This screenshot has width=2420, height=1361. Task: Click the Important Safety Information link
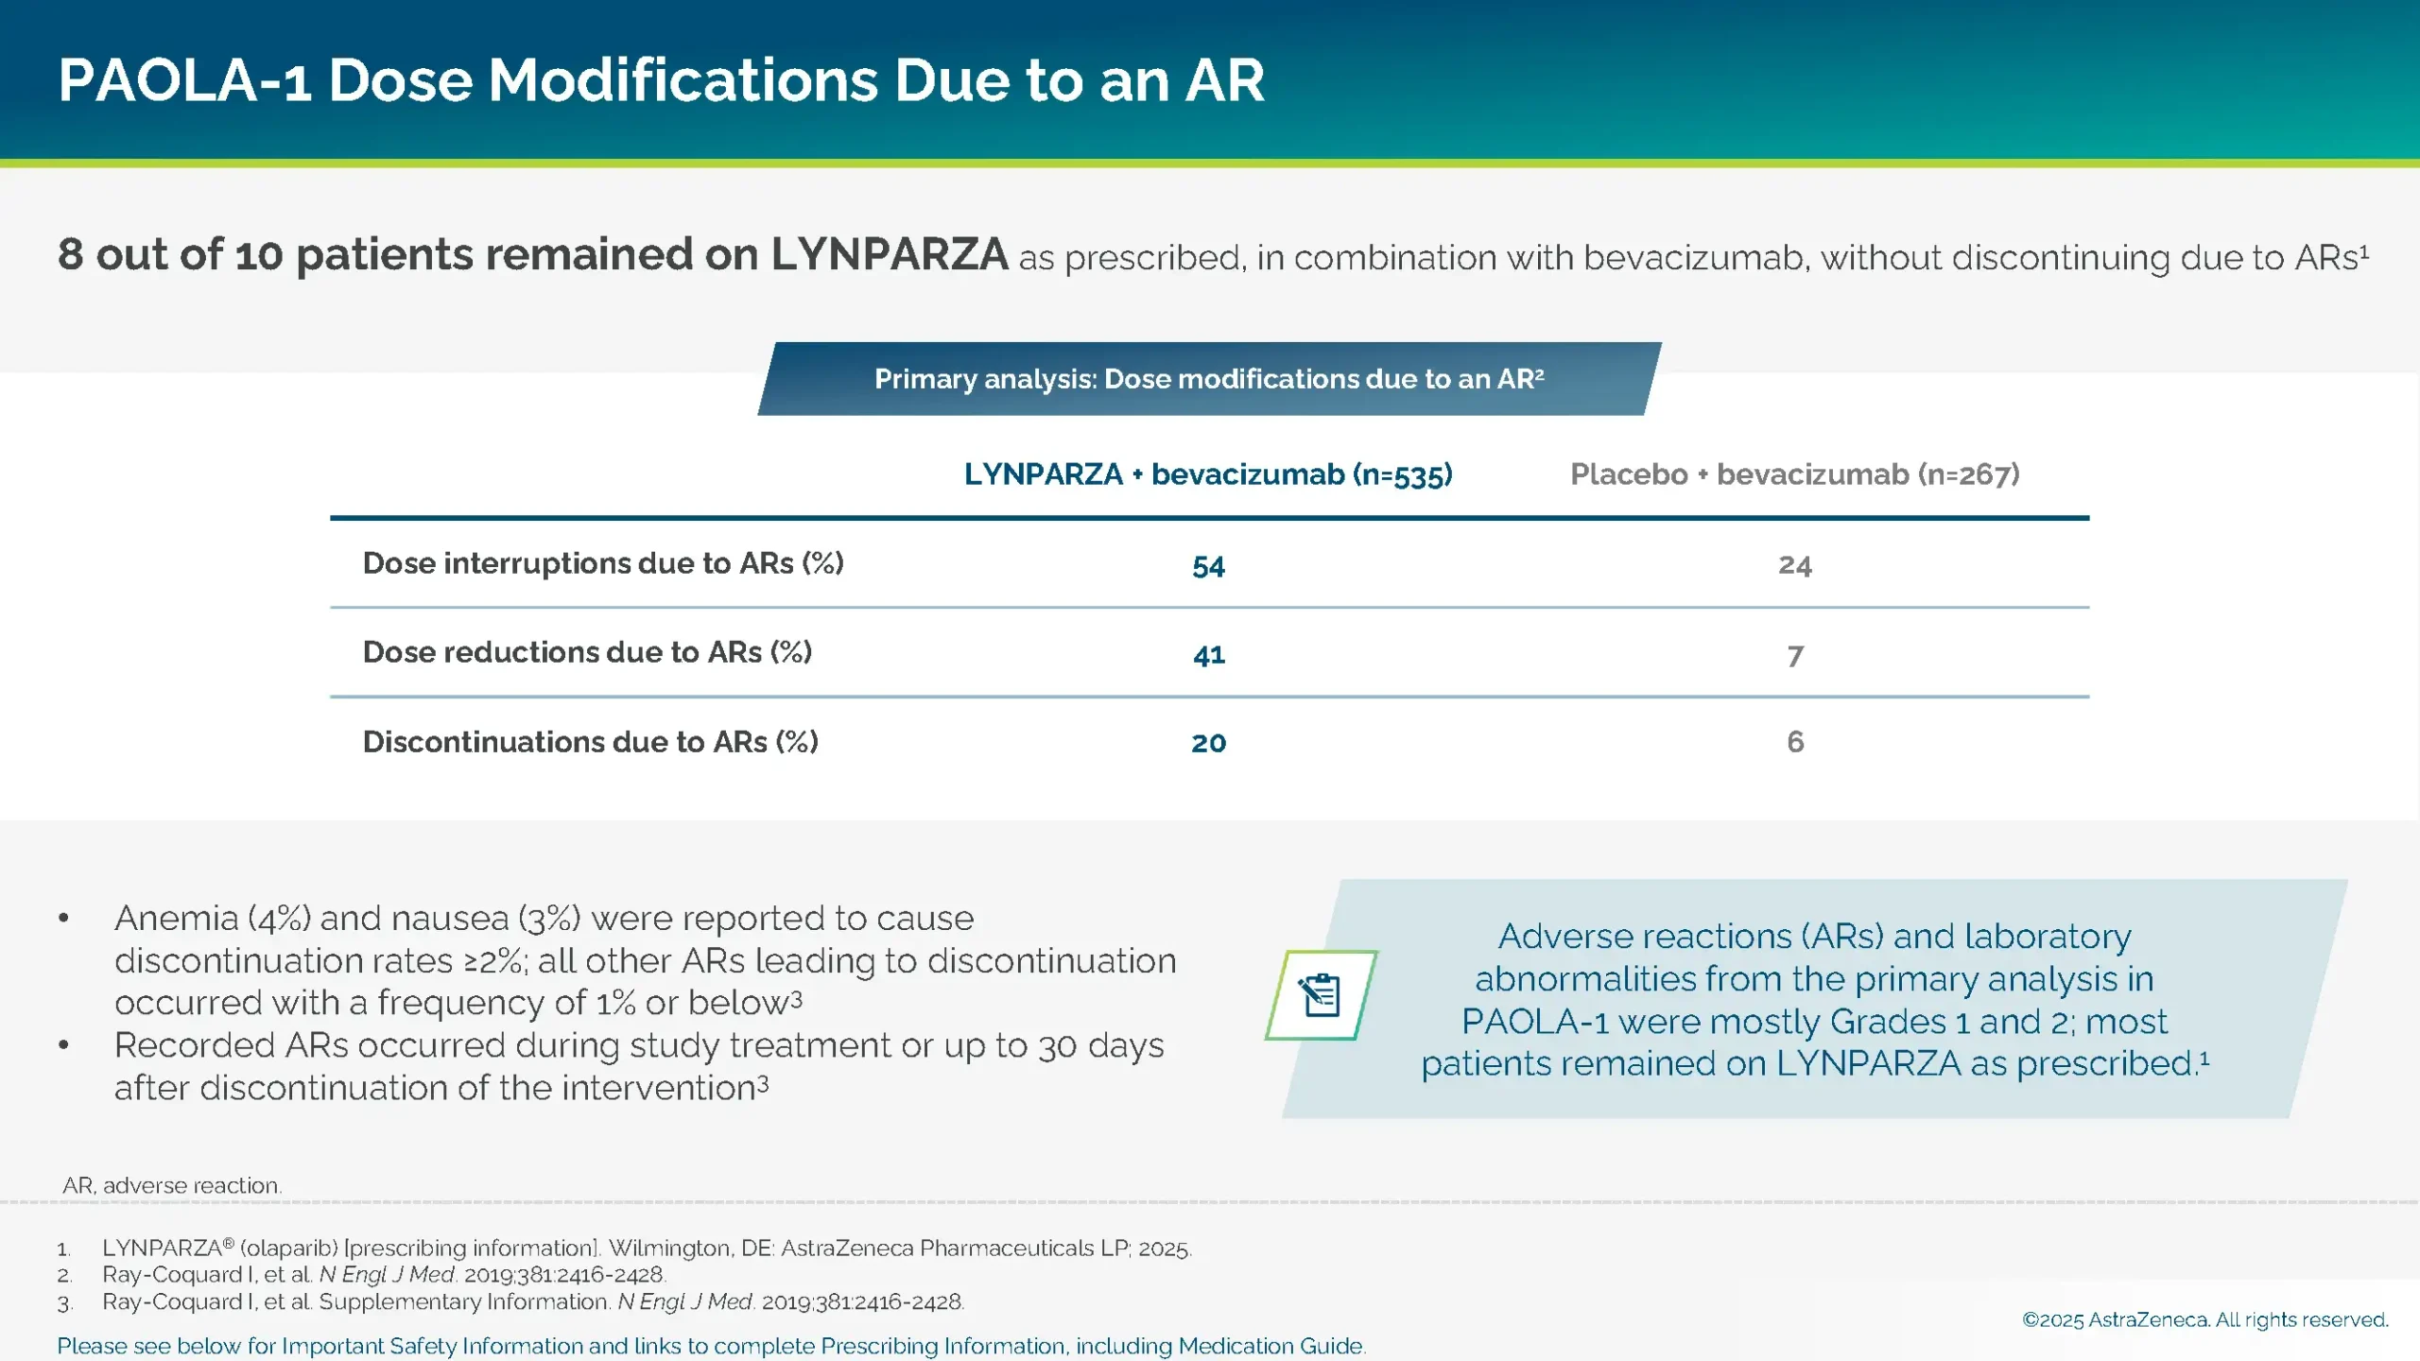pos(713,1345)
